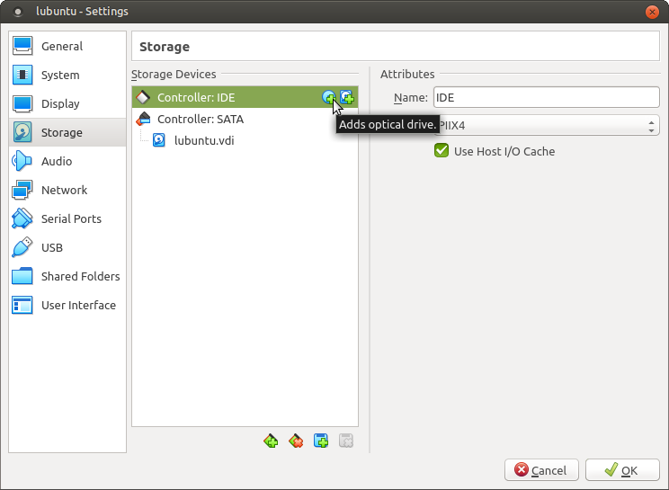Image resolution: width=669 pixels, height=490 pixels.
Task: Click the Serial Ports connector icon
Action: click(x=22, y=218)
